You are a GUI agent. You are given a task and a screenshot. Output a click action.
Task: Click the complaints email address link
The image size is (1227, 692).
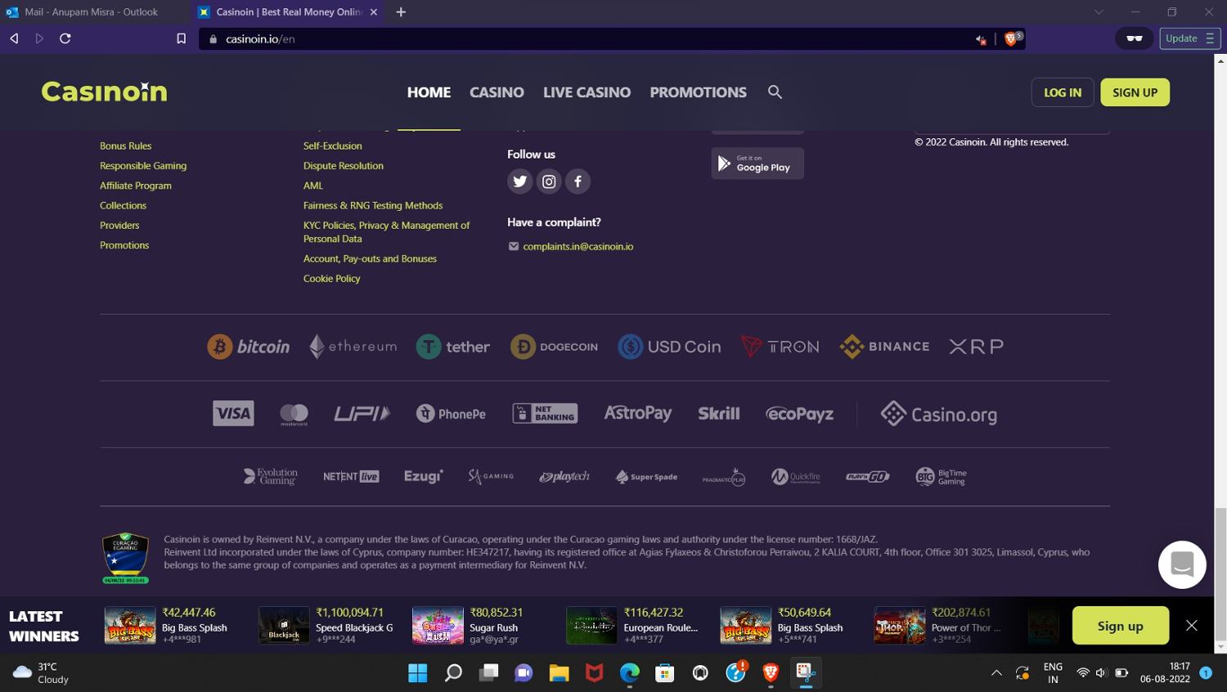[578, 247]
